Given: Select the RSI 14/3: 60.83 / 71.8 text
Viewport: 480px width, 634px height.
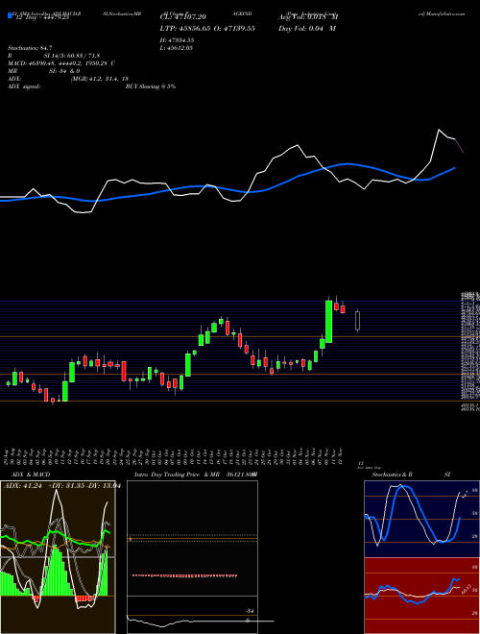Looking at the screenshot, I should (54, 56).
